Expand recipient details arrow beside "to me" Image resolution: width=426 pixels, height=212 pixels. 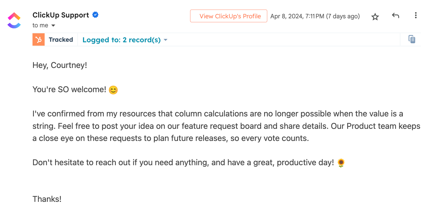(x=53, y=26)
